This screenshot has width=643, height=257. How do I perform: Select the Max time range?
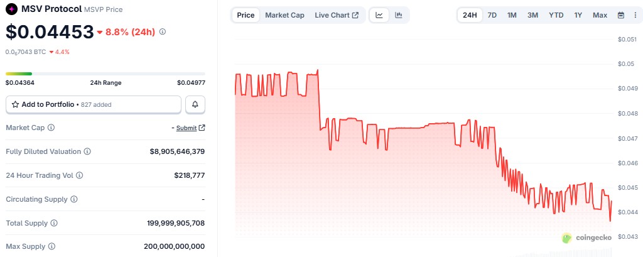[x=600, y=15]
